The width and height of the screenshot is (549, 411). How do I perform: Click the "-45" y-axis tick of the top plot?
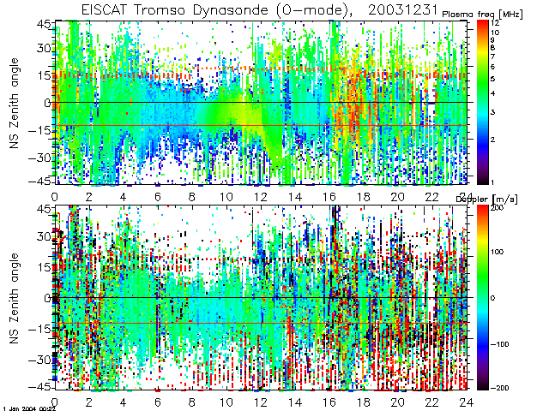(x=39, y=181)
